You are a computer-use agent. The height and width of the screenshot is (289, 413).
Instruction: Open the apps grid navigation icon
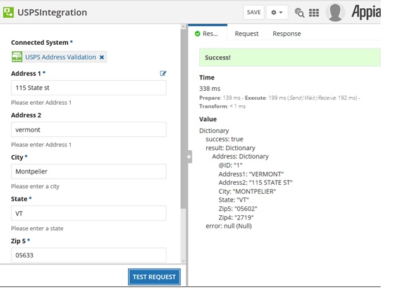click(314, 13)
